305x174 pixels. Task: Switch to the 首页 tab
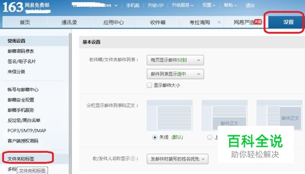point(25,22)
